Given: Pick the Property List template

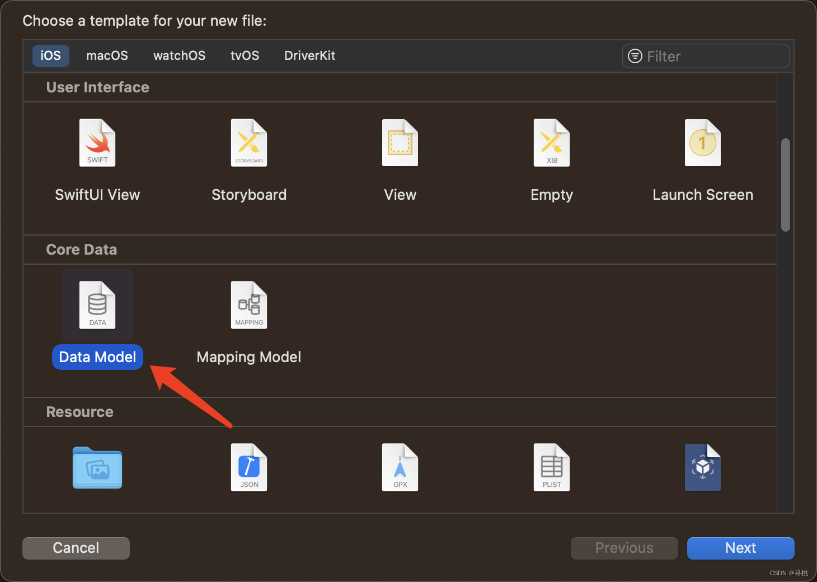Looking at the screenshot, I should (551, 468).
